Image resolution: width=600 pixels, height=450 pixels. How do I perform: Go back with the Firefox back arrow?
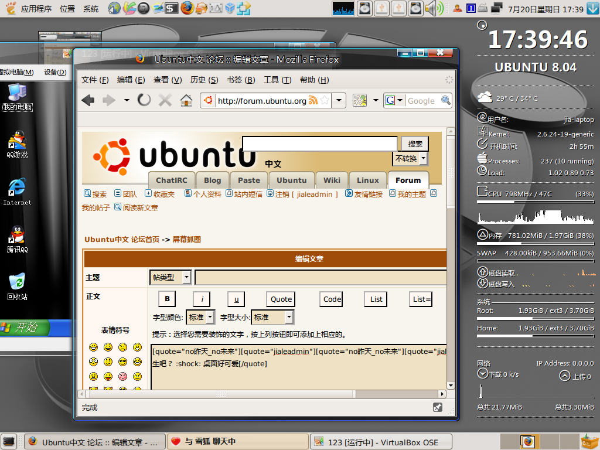pos(88,100)
